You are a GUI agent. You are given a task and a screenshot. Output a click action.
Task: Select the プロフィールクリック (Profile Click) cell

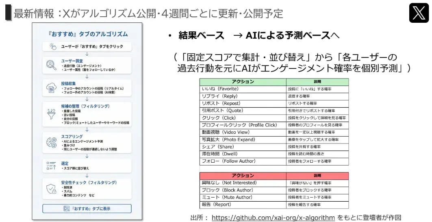point(243,125)
